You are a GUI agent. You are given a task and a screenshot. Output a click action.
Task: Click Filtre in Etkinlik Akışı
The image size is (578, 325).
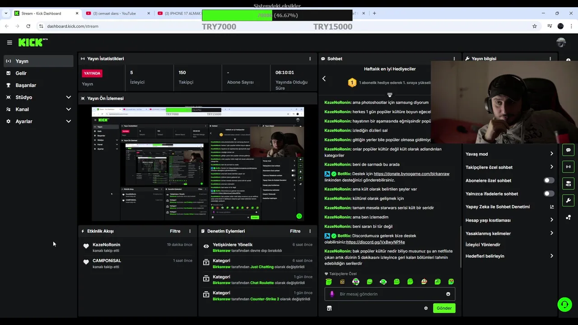[175, 231]
